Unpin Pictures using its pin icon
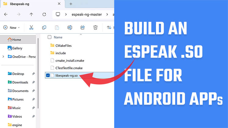The image size is (228, 128). [x=34, y=99]
